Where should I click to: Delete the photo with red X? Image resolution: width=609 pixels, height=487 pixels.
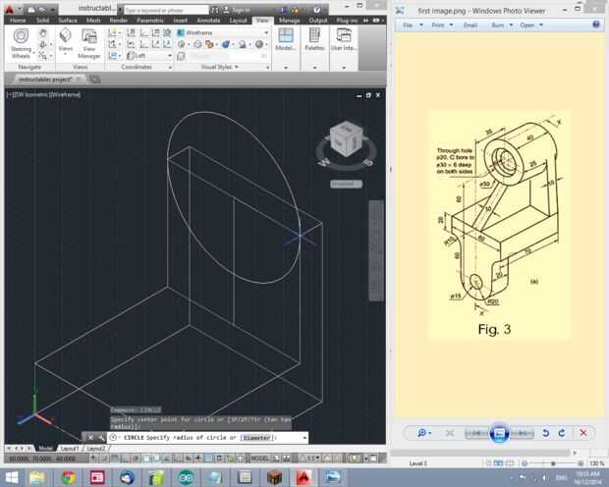click(583, 432)
